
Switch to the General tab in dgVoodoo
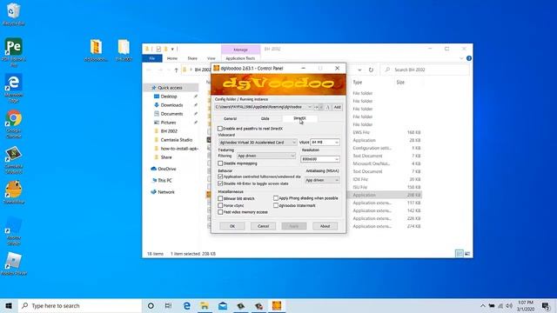[230, 118]
